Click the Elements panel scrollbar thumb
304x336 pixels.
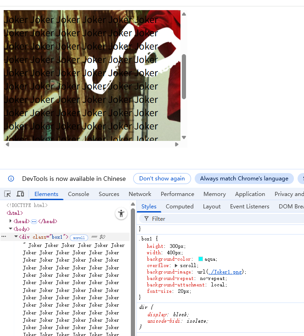pos(133,272)
